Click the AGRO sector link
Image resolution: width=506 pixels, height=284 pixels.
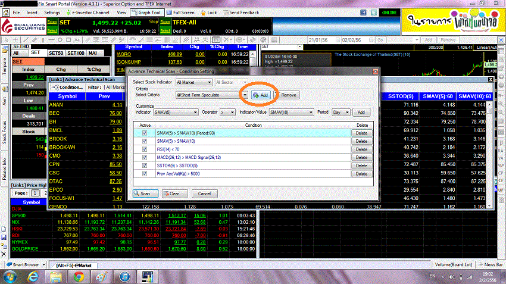click(x=124, y=55)
